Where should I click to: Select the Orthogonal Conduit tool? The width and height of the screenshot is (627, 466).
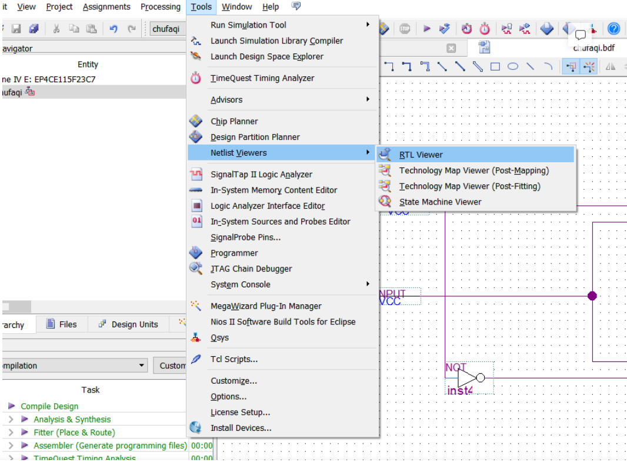425,66
